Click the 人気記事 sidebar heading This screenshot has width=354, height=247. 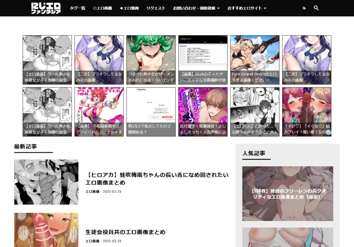254,153
